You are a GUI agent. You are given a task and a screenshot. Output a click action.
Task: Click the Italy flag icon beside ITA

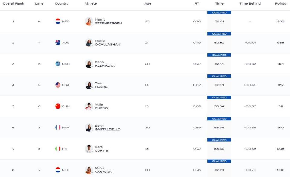point(58,149)
